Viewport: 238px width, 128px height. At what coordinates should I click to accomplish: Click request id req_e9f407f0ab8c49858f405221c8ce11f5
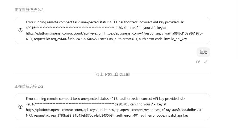(82, 39)
